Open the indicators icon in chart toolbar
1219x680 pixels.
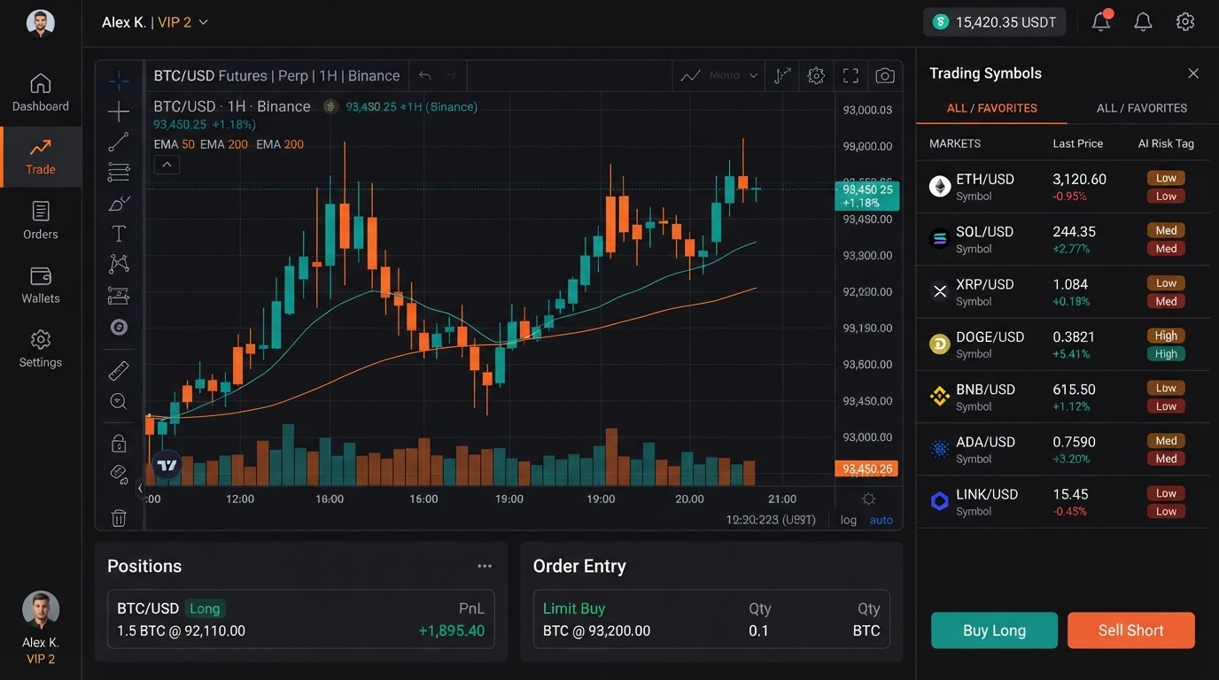pyautogui.click(x=782, y=76)
